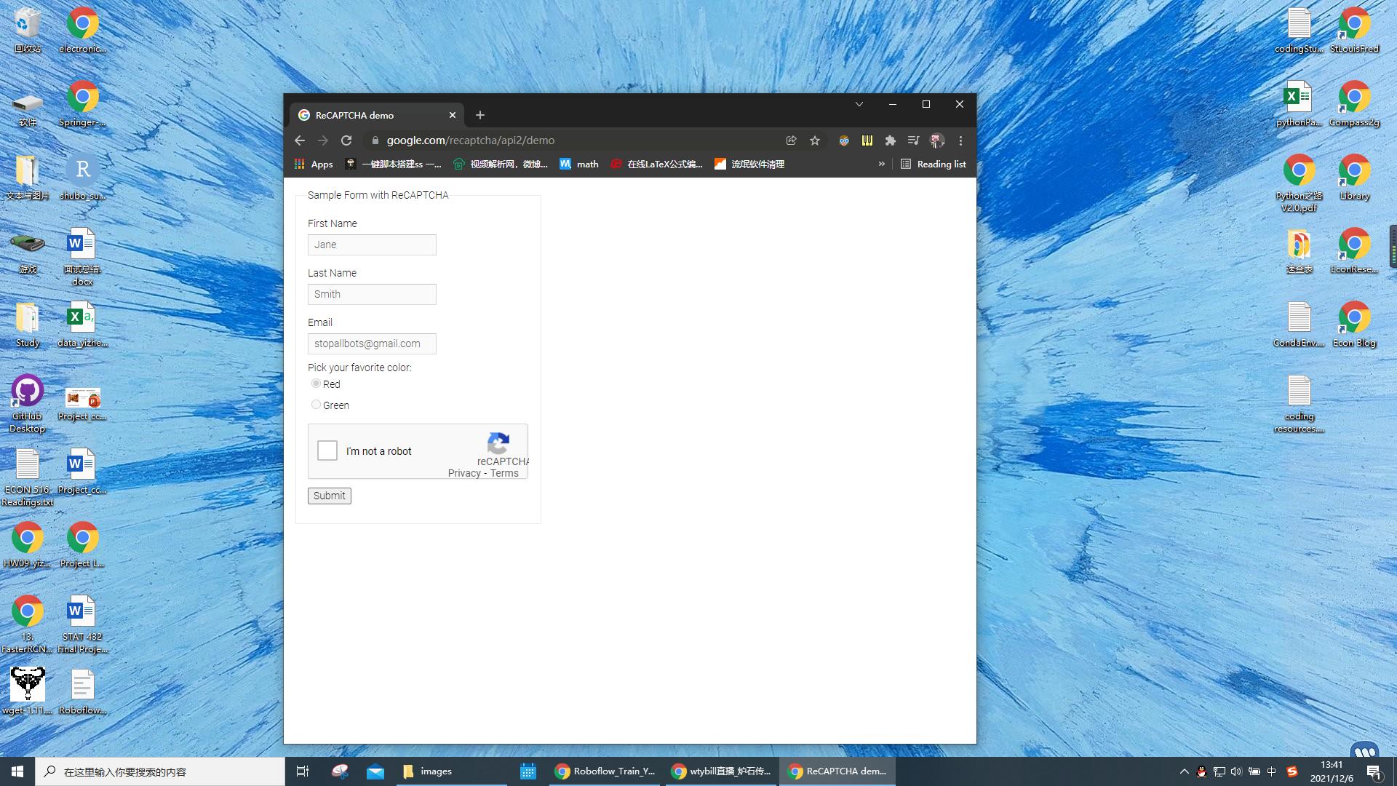Open Chrome's three-dot settings menu
Image resolution: width=1397 pixels, height=786 pixels.
(x=960, y=140)
